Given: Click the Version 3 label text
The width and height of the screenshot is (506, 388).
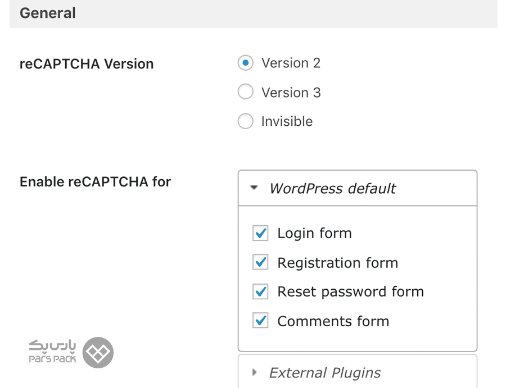Looking at the screenshot, I should 291,93.
